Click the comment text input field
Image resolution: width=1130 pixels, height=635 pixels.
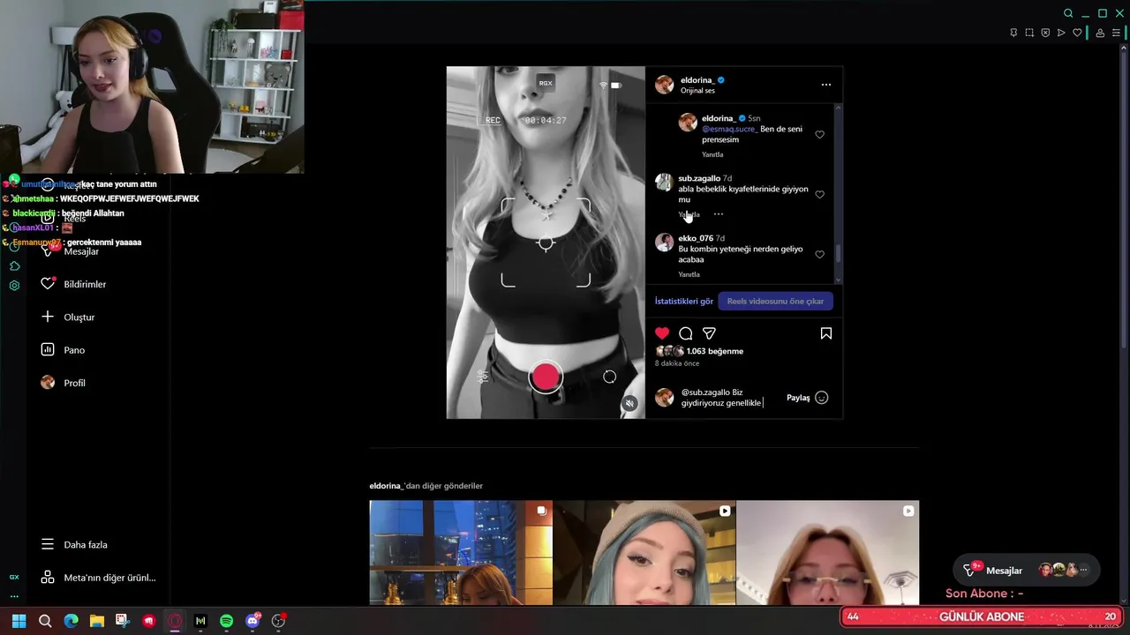pos(731,398)
